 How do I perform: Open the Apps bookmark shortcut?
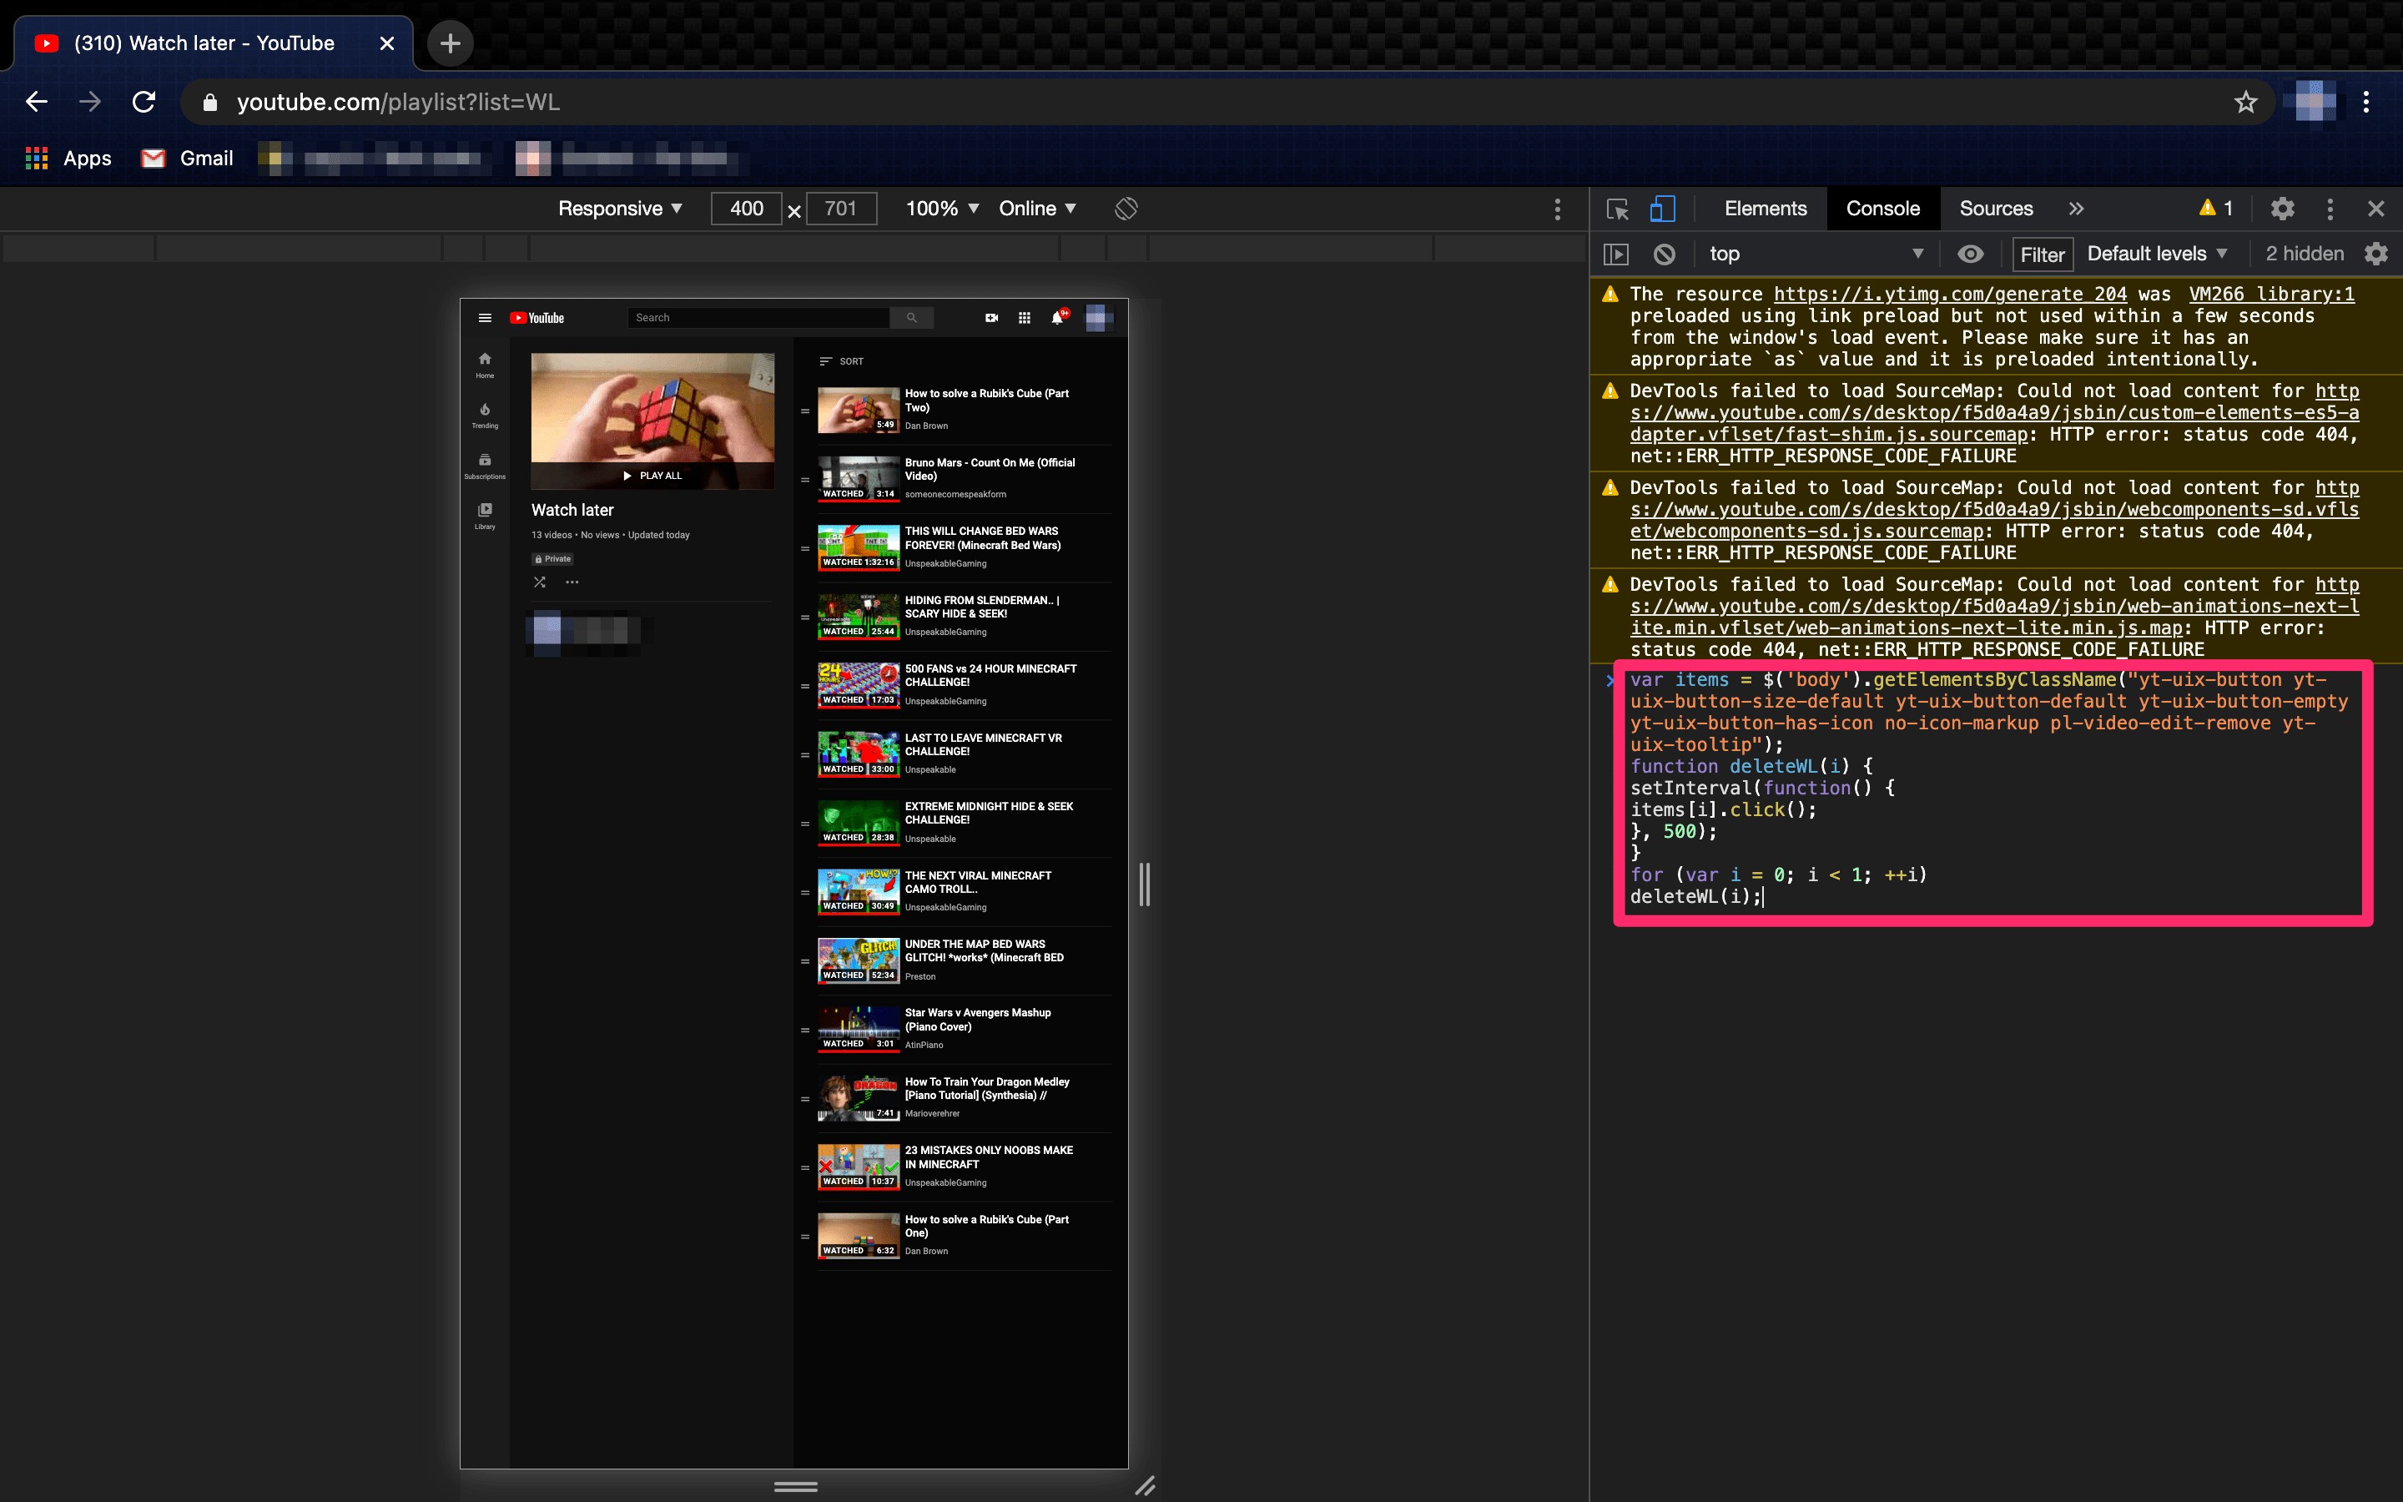(x=68, y=158)
